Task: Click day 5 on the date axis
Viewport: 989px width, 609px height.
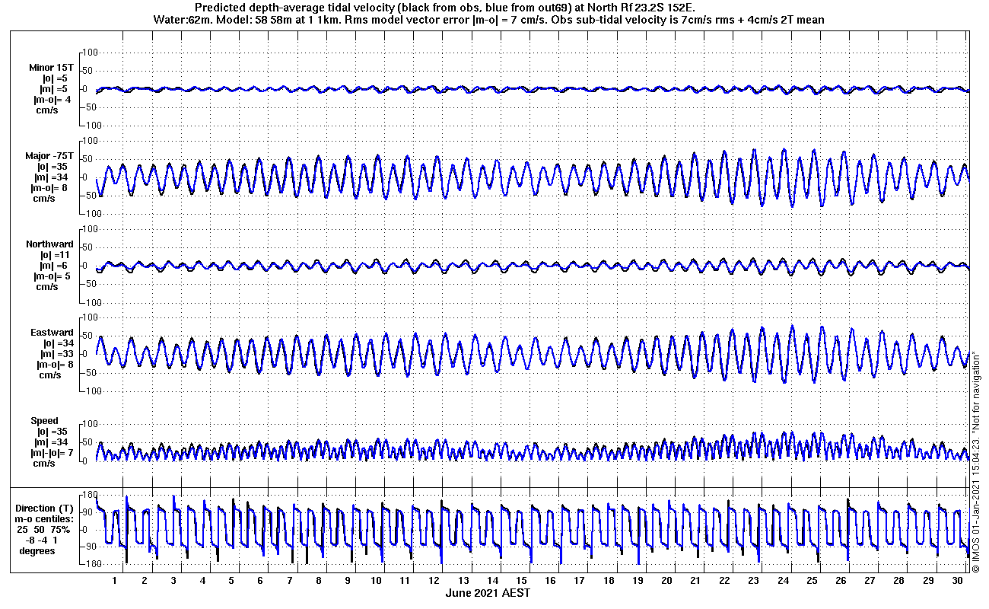Action: tap(231, 580)
